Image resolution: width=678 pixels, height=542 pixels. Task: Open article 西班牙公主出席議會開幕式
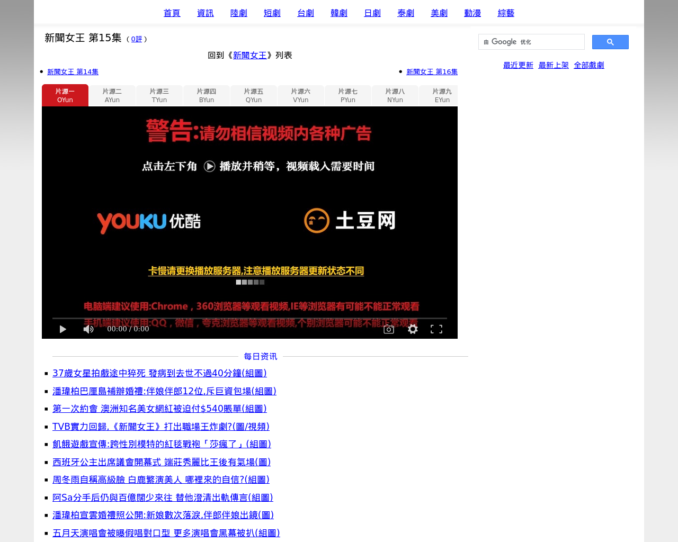pos(162,462)
